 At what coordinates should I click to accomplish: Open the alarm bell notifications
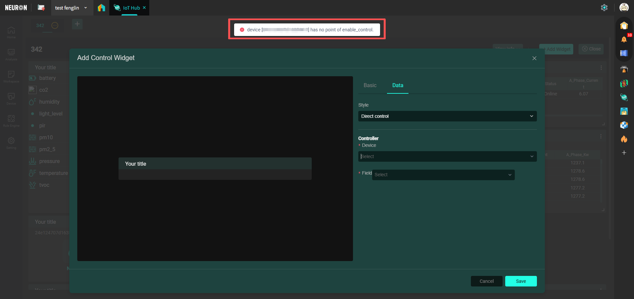624,39
